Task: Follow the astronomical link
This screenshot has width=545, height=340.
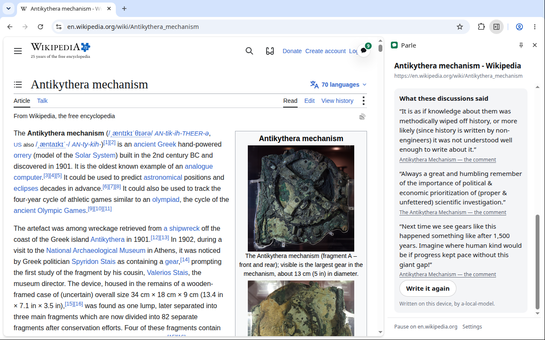Action: (x=163, y=177)
